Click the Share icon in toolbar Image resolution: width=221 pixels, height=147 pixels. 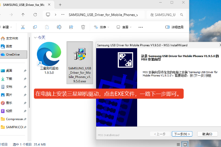point(71,27)
